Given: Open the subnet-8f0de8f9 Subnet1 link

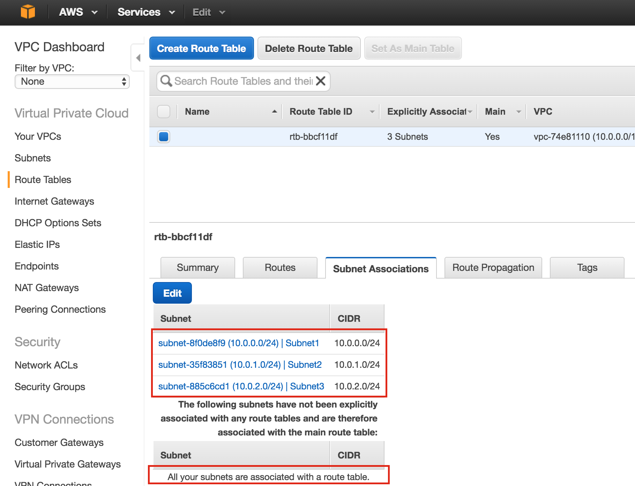Looking at the screenshot, I should click(239, 343).
